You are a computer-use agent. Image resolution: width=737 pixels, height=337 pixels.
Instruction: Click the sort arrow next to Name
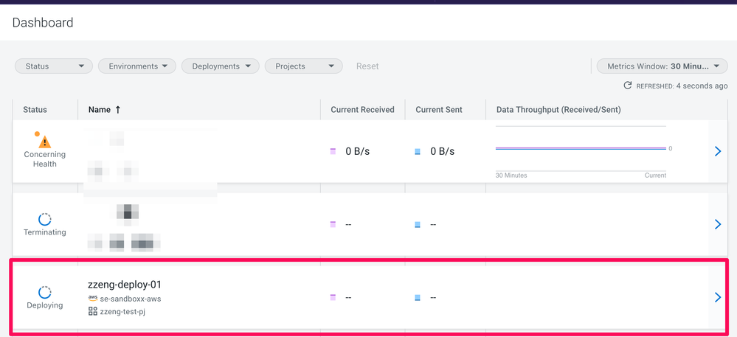pos(117,110)
